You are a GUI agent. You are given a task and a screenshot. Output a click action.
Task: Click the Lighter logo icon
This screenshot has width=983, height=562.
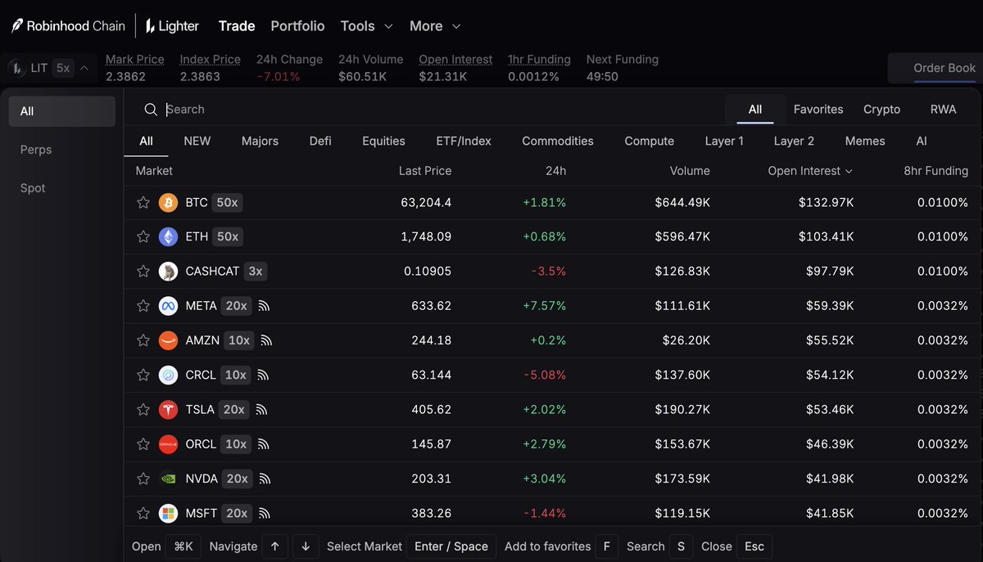tap(151, 26)
